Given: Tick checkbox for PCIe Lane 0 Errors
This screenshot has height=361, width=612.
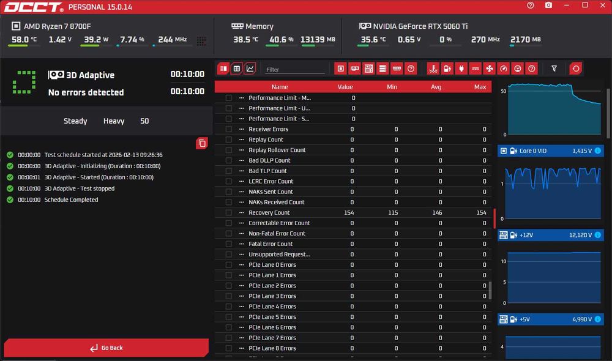Looking at the screenshot, I should [x=229, y=265].
